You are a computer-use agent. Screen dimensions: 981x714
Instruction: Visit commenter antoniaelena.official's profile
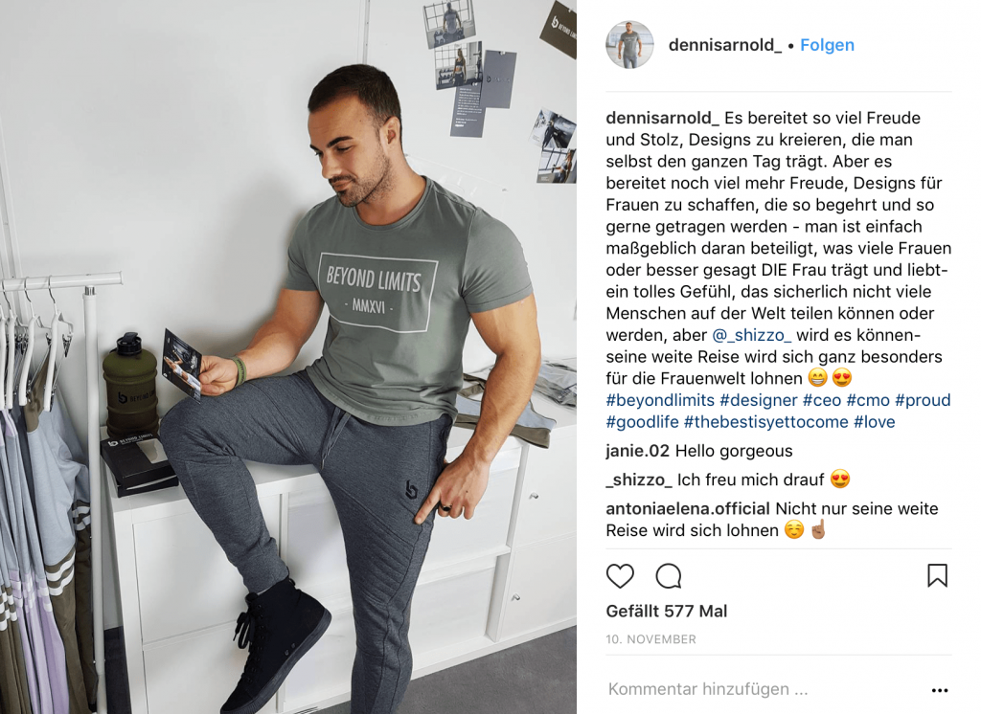688,509
